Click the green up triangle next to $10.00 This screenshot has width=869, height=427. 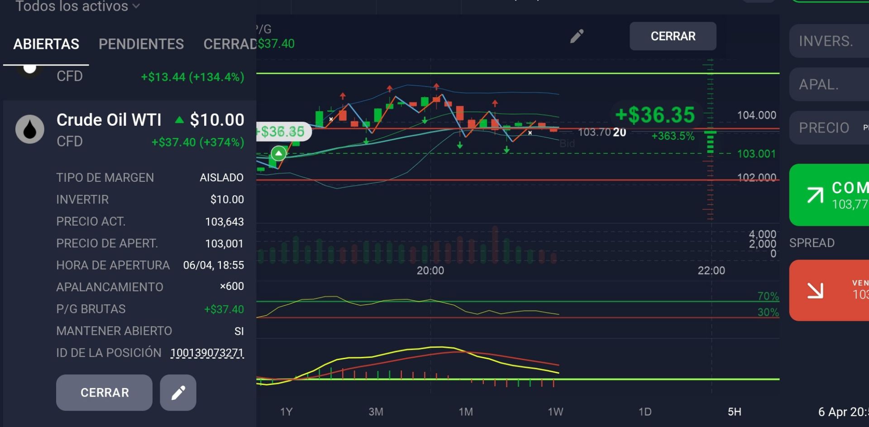tap(179, 120)
